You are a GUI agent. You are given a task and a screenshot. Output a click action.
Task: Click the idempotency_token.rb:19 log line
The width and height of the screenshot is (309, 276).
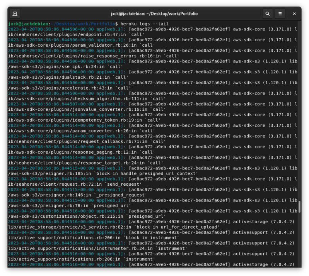tap(84, 120)
